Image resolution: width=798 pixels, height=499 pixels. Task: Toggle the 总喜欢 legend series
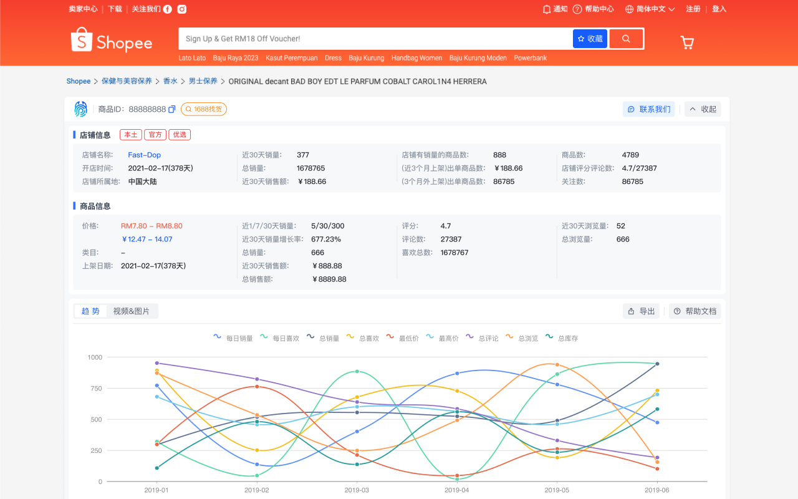point(363,338)
